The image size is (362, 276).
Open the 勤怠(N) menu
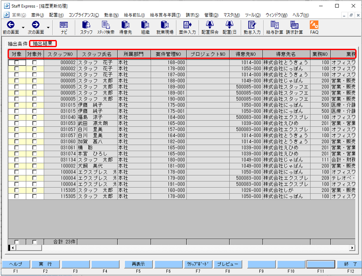(x=111, y=15)
